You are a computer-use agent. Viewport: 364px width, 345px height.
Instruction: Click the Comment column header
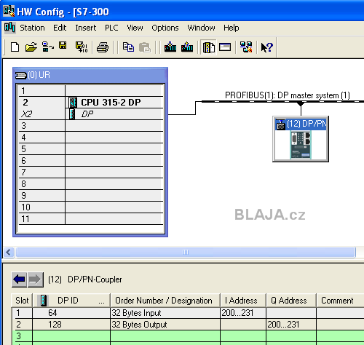click(x=340, y=301)
